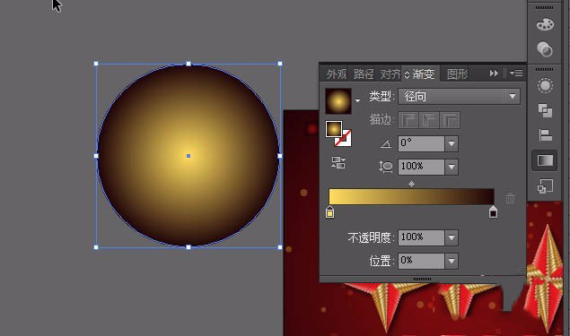The height and width of the screenshot is (336, 570).
Task: Open the Pathfinder panel icon in dock
Action: coord(545,110)
